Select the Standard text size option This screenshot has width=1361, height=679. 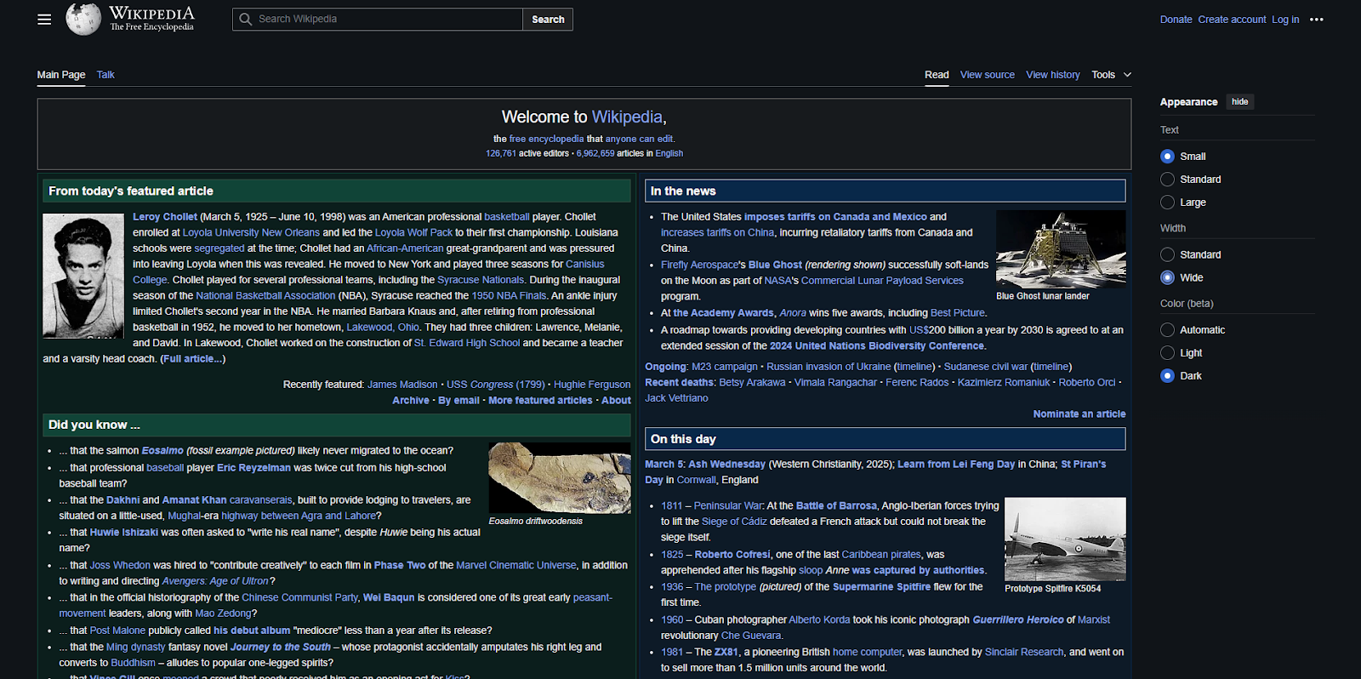click(1191, 180)
